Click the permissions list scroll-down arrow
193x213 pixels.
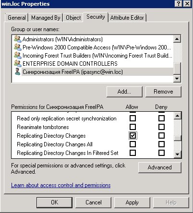pos(177,154)
